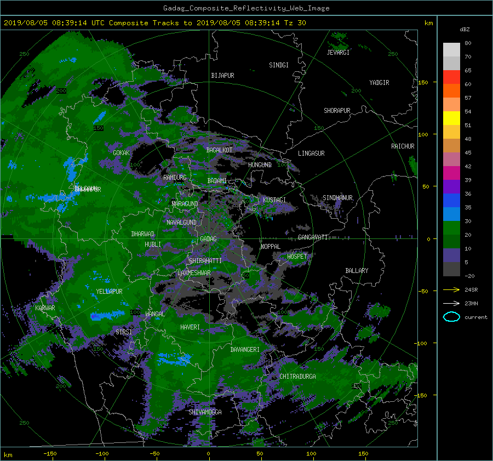Click the 'current' legend text

pos(476,317)
